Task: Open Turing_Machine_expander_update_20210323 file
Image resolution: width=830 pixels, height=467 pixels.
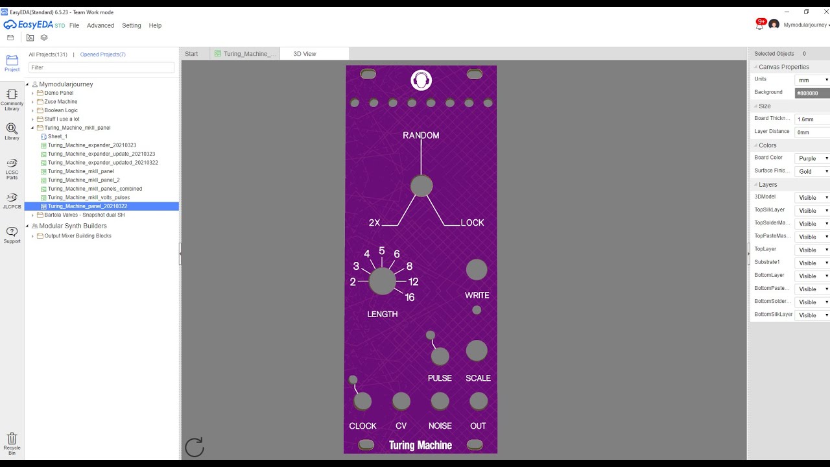Action: [x=101, y=154]
